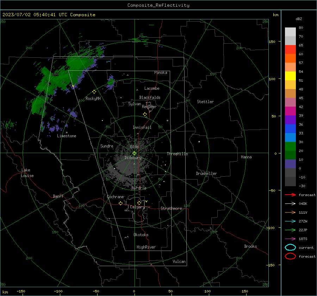This screenshot has height=296, width=317.
Task: Click the Hanna map label
Action: pyautogui.click(x=246, y=157)
